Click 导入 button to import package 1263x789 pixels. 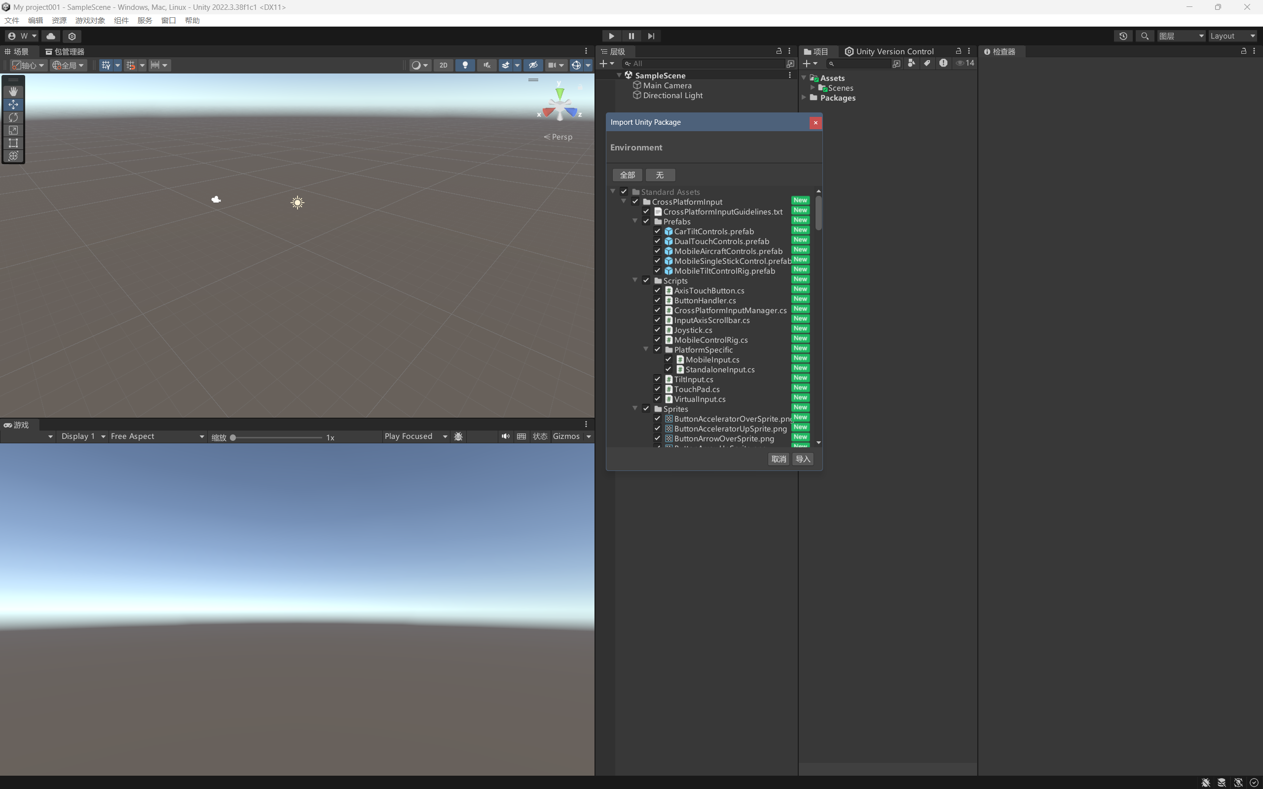[802, 458]
